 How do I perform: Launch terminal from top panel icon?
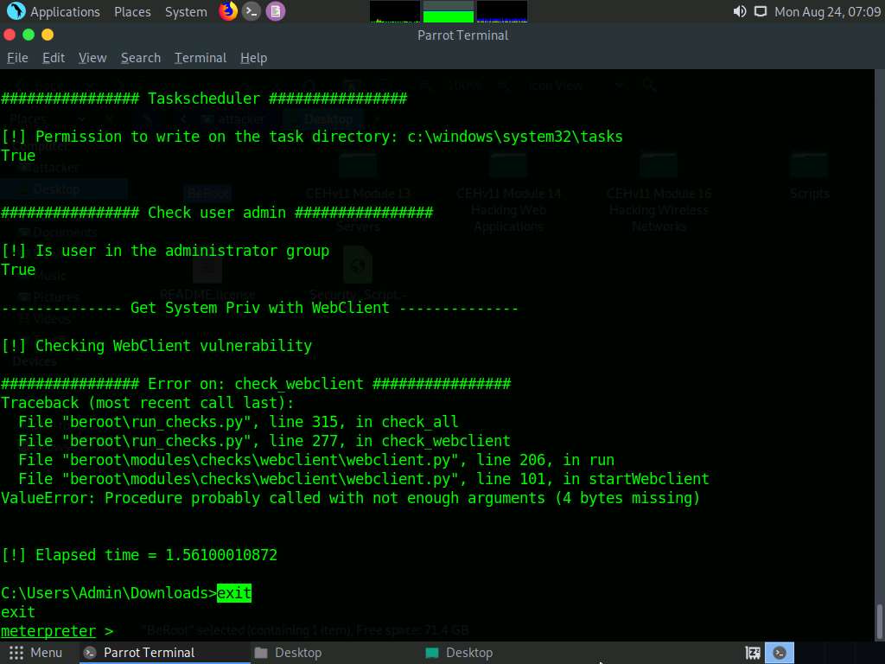(251, 11)
